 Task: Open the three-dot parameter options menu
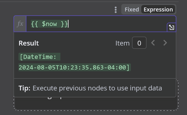pos(116,10)
